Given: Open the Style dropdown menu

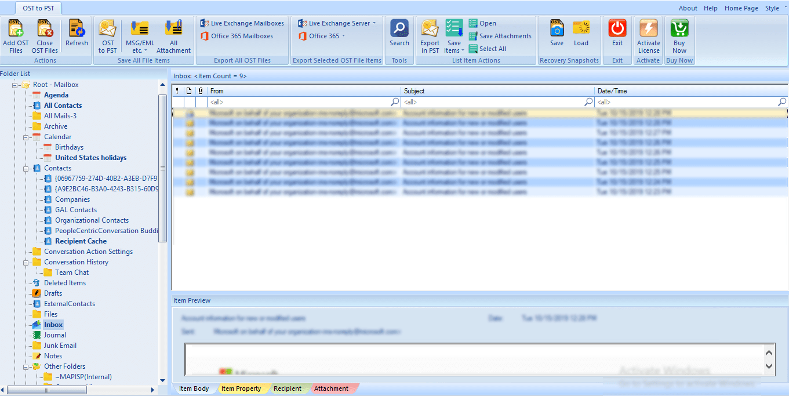Looking at the screenshot, I should click(x=775, y=8).
